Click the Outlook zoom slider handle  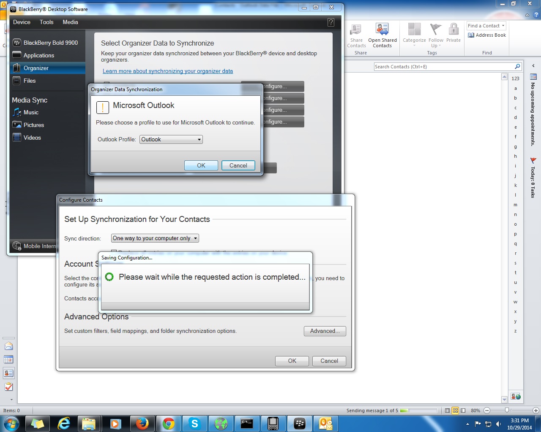click(507, 410)
